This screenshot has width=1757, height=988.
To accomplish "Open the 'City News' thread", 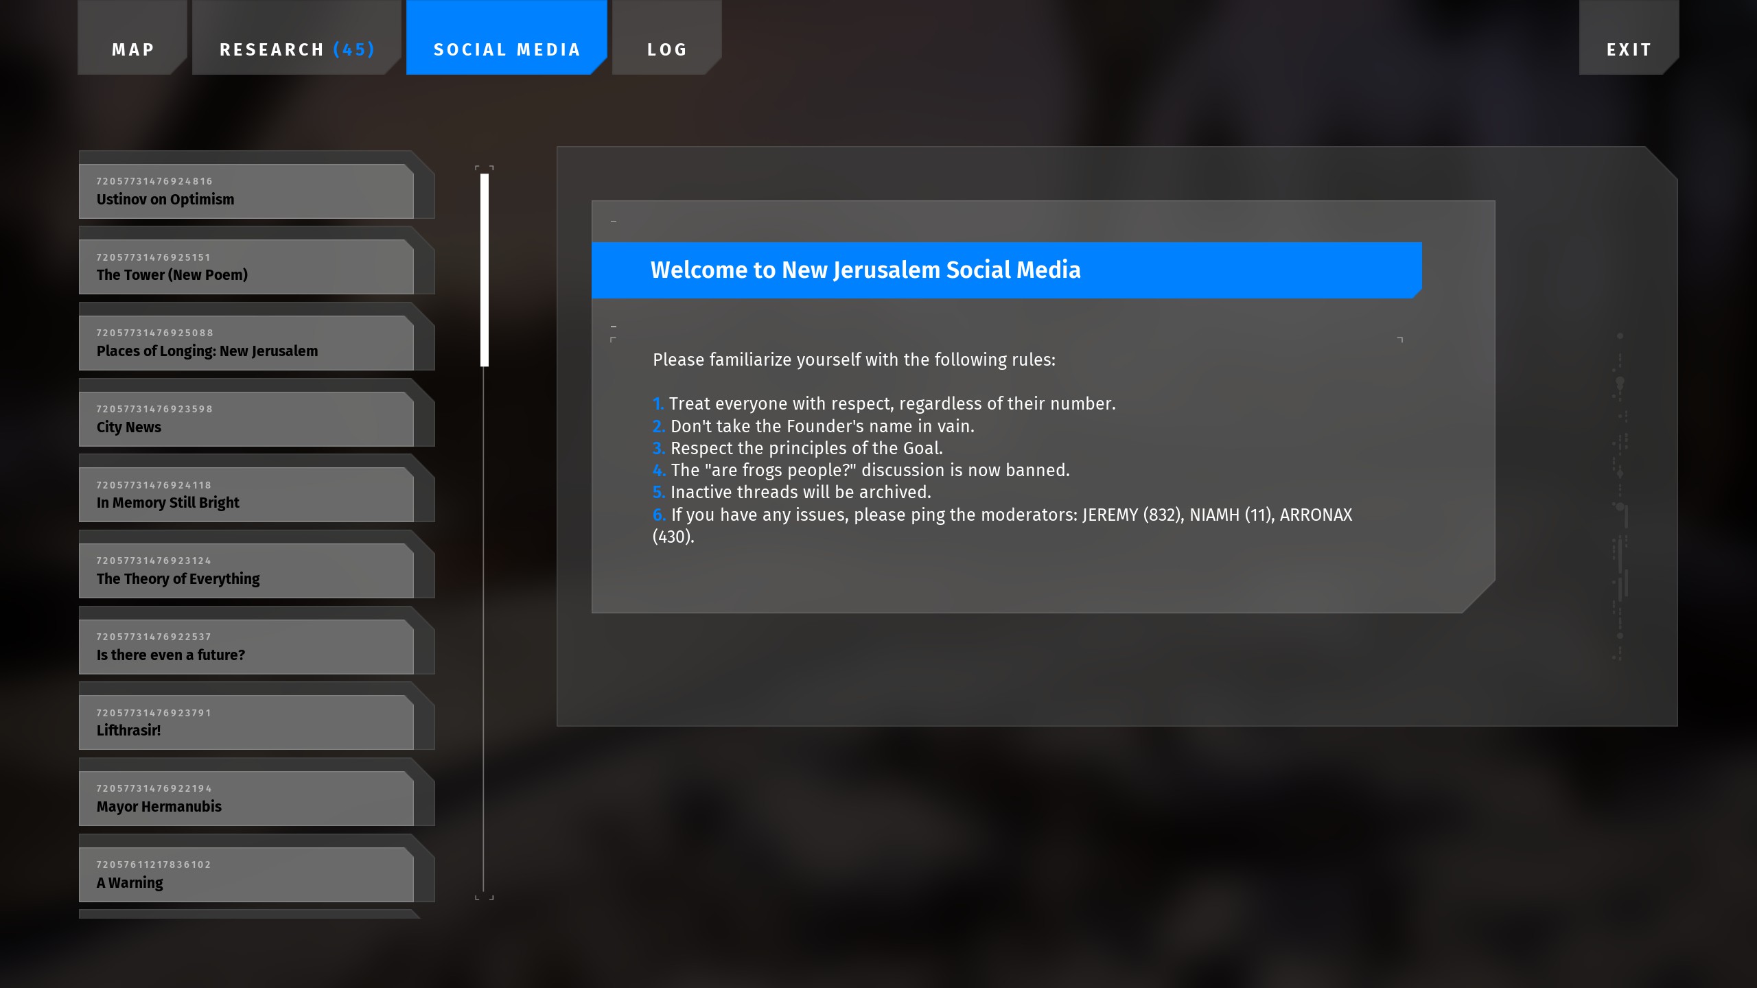I will click(x=246, y=419).
